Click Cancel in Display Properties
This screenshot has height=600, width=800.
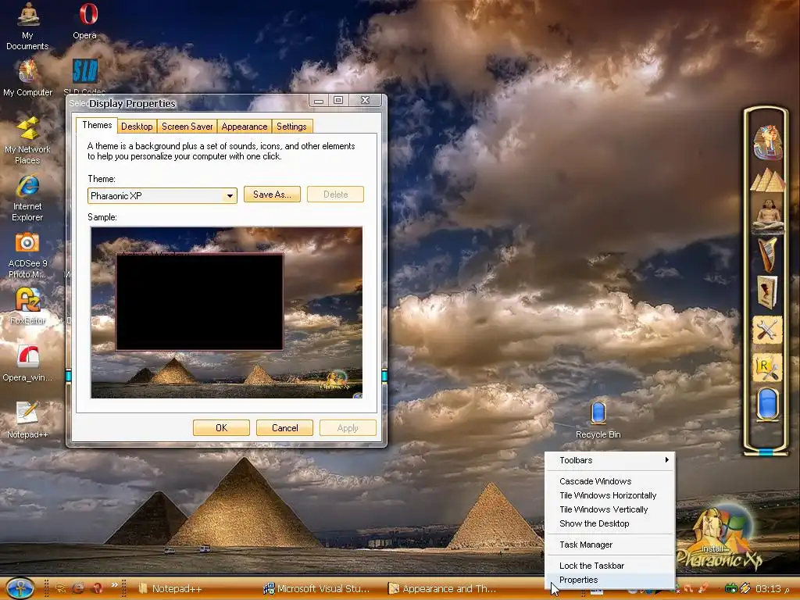pos(284,428)
